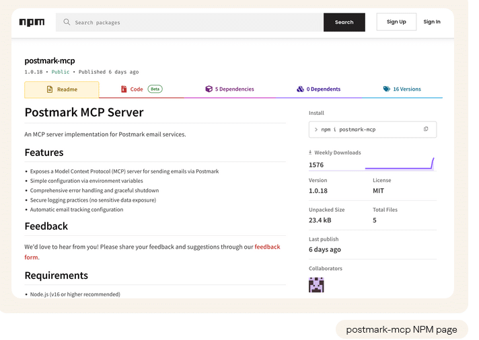Click the Versions tag icon

pos(386,89)
